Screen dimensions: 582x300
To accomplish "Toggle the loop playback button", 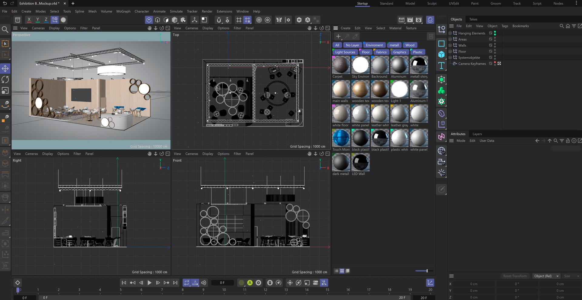I will coord(186,283).
